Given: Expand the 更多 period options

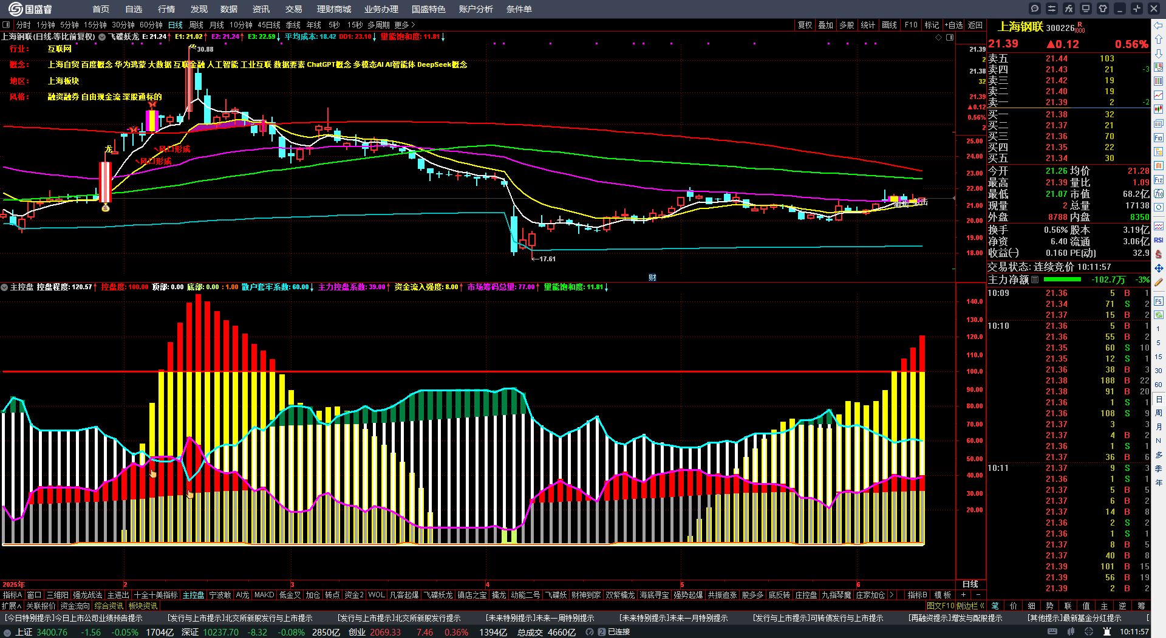Looking at the screenshot, I should (x=404, y=25).
